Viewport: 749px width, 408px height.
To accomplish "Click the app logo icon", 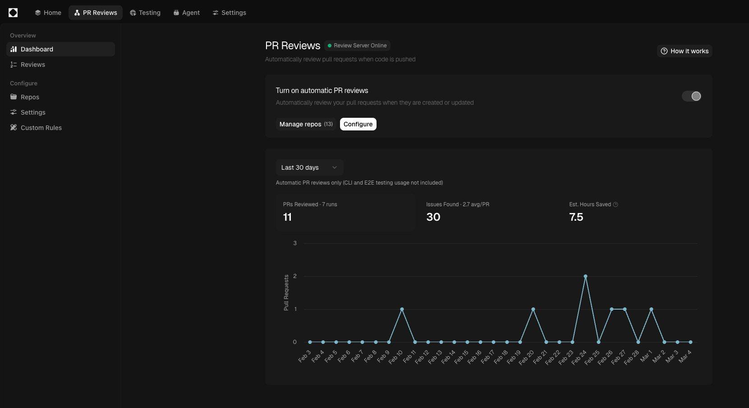I will point(13,13).
